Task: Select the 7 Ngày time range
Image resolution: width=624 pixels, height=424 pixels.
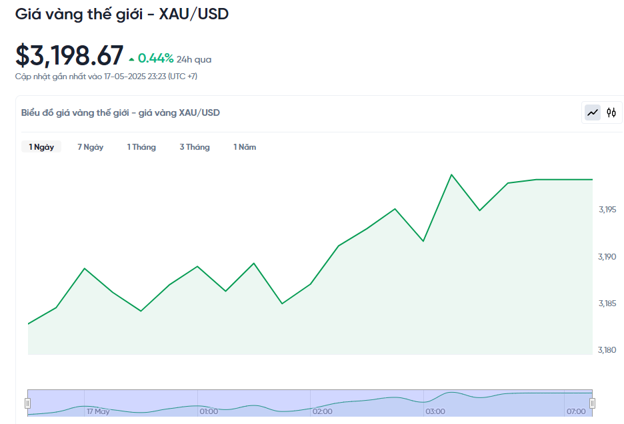Action: click(91, 147)
